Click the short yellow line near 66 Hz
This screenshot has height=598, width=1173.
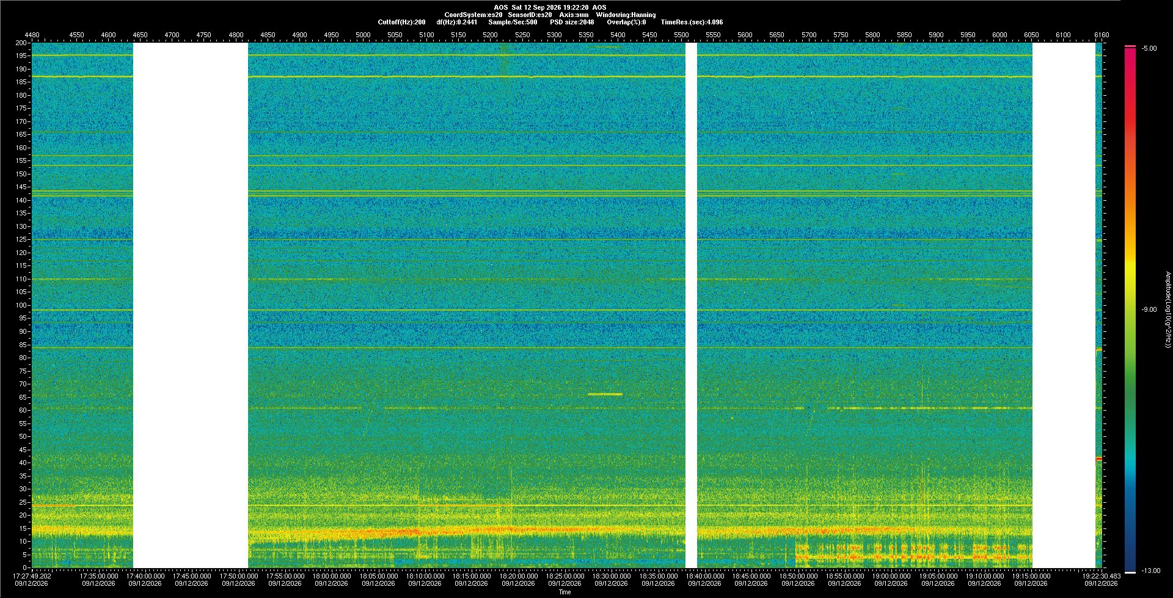point(605,394)
